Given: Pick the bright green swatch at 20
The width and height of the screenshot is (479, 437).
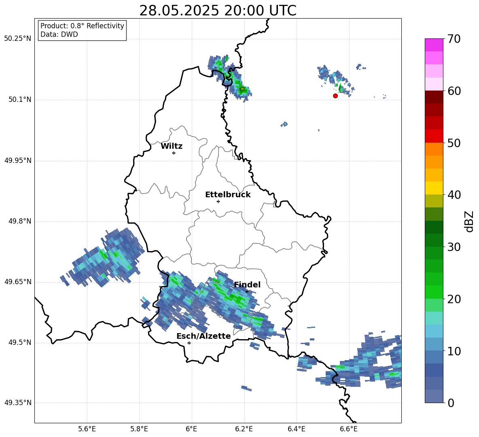Looking at the screenshot, I should click(x=434, y=292).
